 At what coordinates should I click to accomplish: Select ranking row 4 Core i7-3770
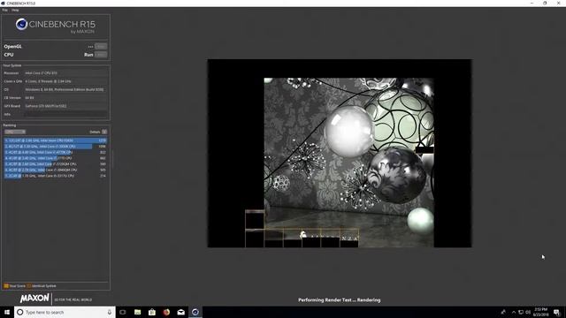tap(56, 158)
